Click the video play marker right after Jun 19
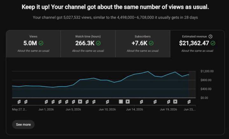 175,102
